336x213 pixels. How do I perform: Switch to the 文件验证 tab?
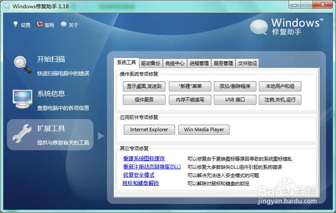click(248, 63)
